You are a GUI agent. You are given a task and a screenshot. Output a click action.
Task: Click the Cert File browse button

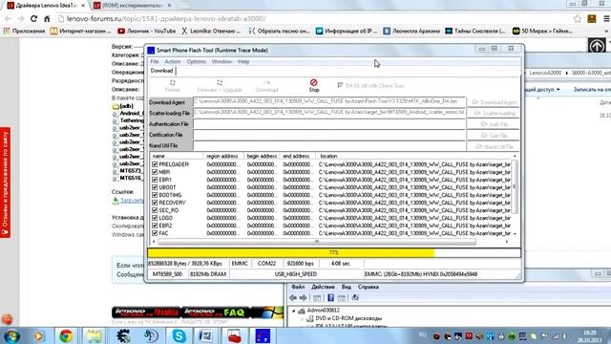pyautogui.click(x=494, y=136)
